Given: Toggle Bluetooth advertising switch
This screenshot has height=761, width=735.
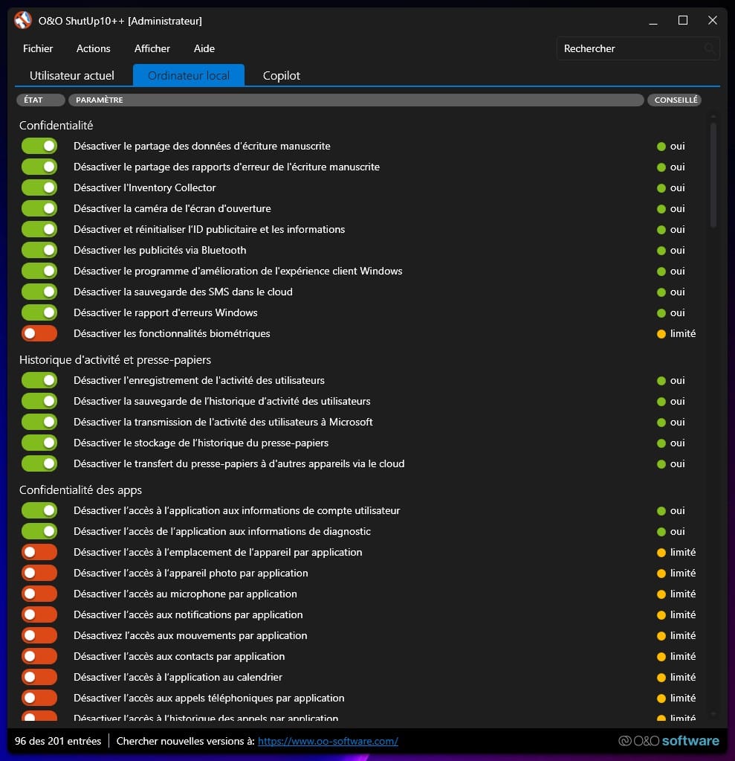Looking at the screenshot, I should 39,251.
